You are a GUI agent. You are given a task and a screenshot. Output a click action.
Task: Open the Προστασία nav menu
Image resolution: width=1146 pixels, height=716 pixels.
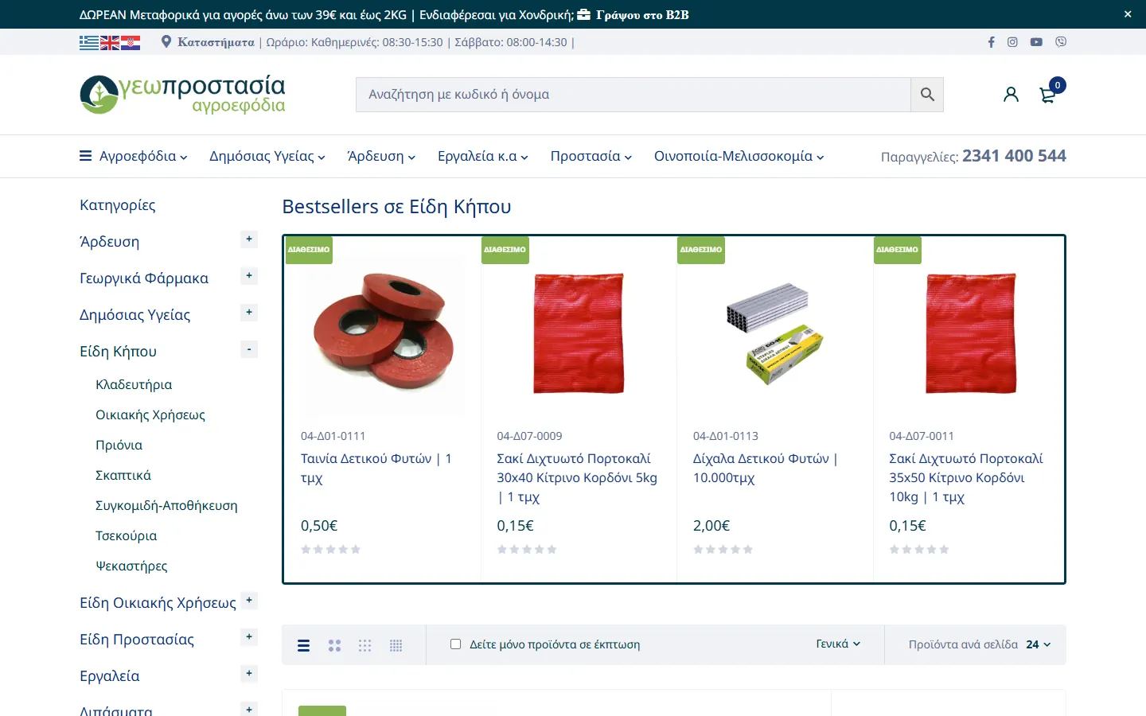click(591, 156)
